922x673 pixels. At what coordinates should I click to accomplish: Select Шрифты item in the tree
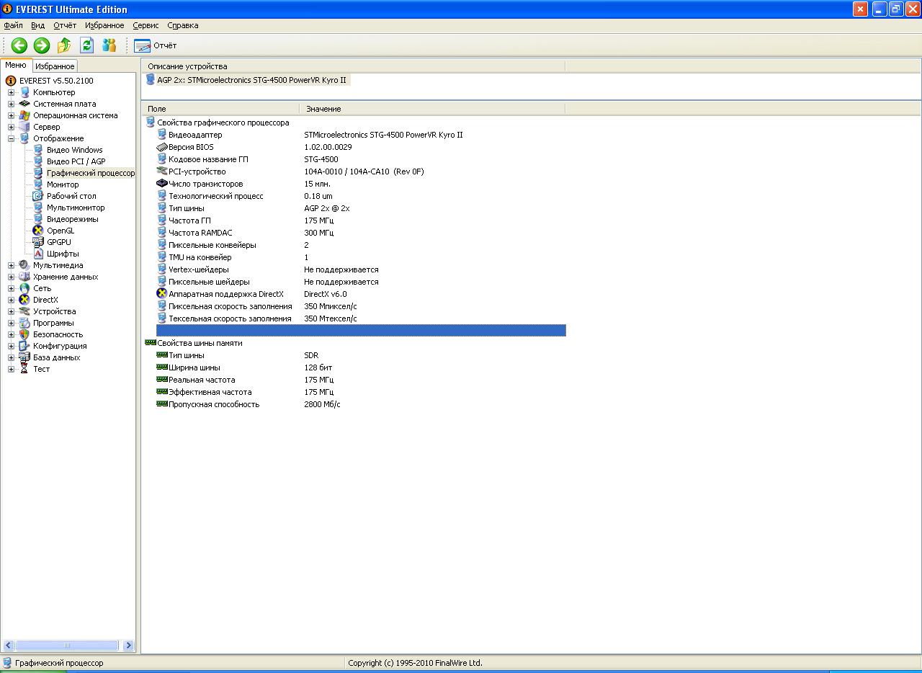click(x=63, y=254)
